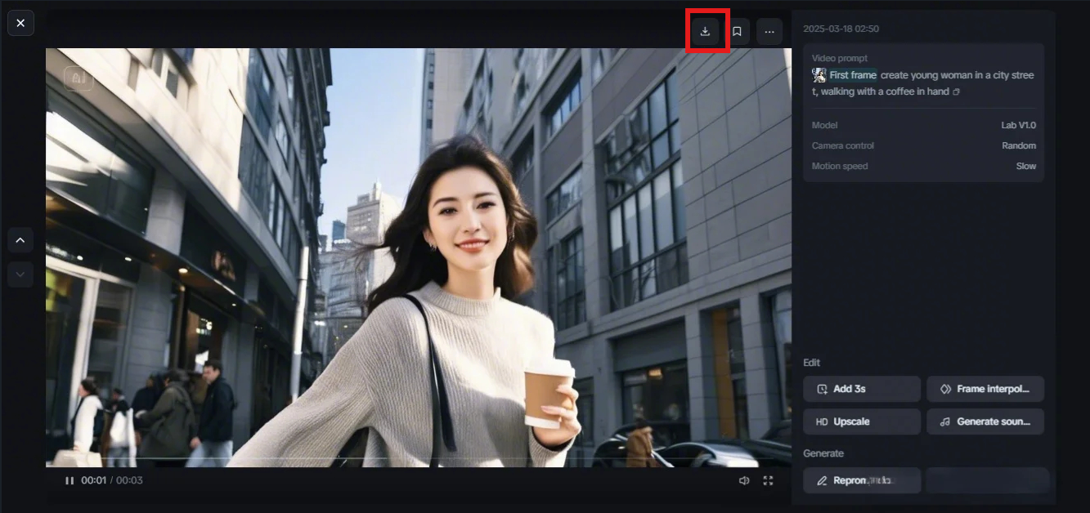The height and width of the screenshot is (513, 1090).
Task: Extend the clip with Add 3s
Action: (x=861, y=389)
